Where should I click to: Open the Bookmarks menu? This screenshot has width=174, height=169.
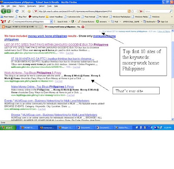click(x=32, y=6)
